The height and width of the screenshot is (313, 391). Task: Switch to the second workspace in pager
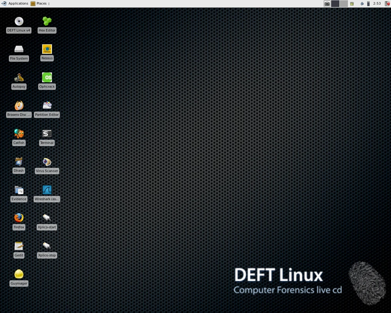coord(343,4)
